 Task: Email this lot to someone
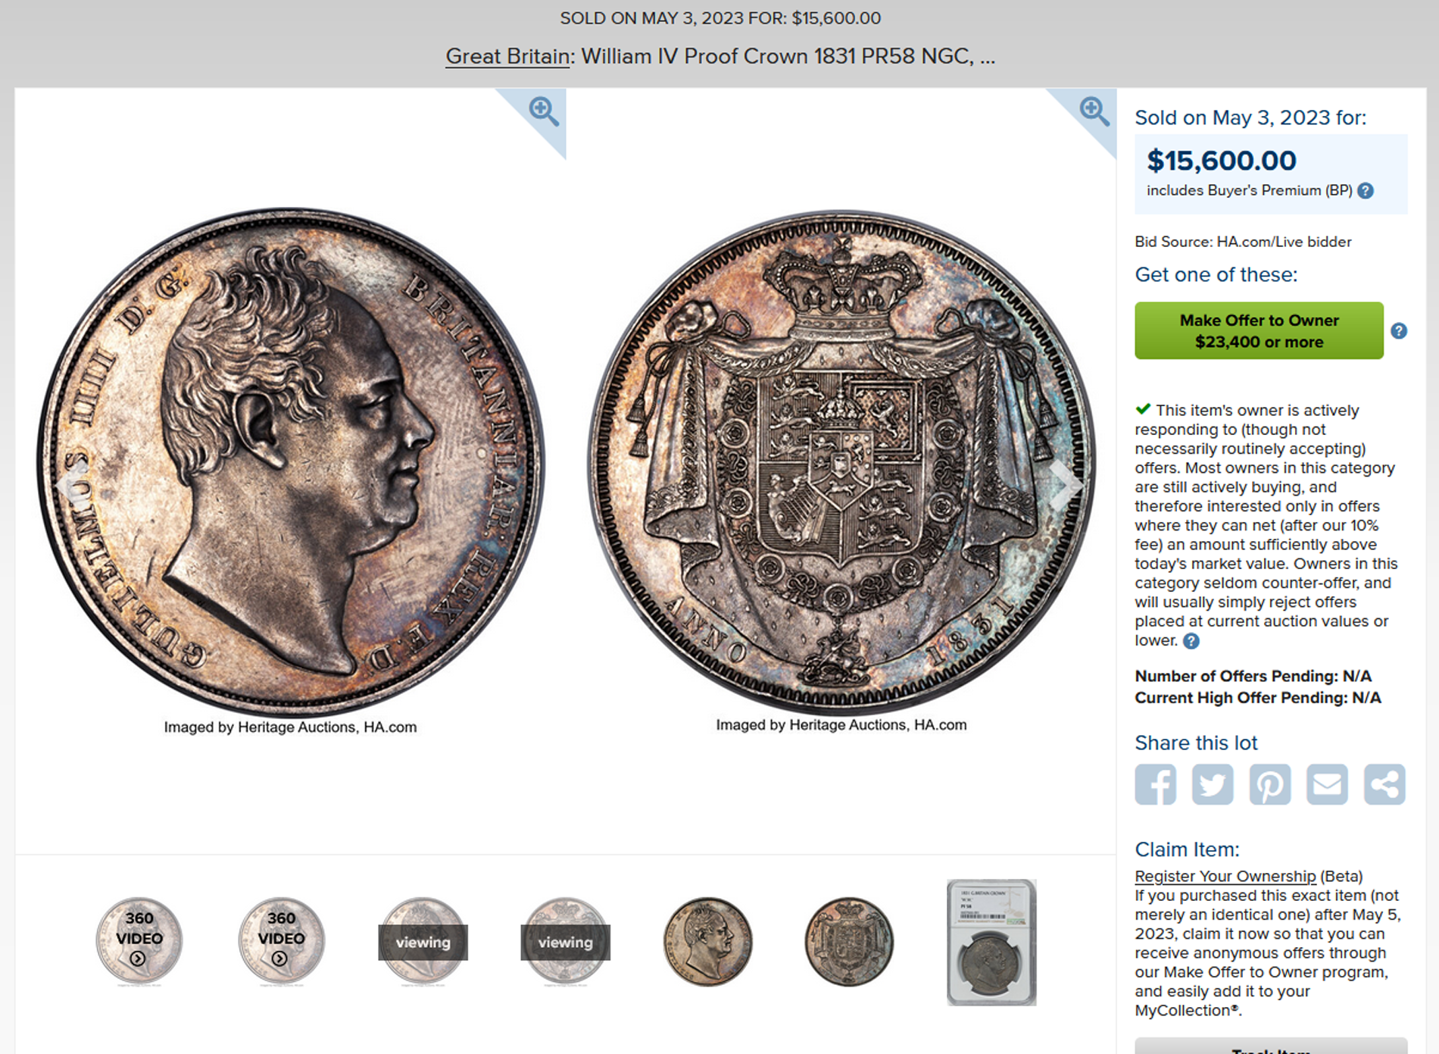(1327, 784)
